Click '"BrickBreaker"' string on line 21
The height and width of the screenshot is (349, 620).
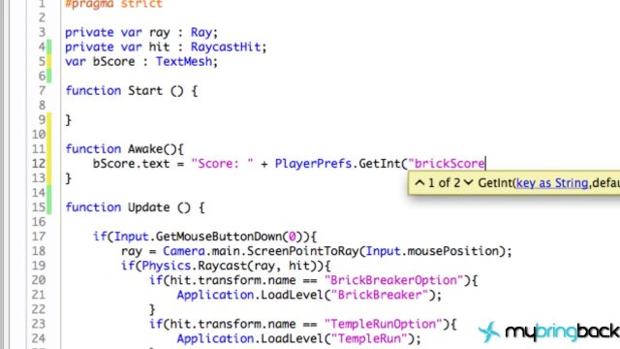(x=380, y=295)
